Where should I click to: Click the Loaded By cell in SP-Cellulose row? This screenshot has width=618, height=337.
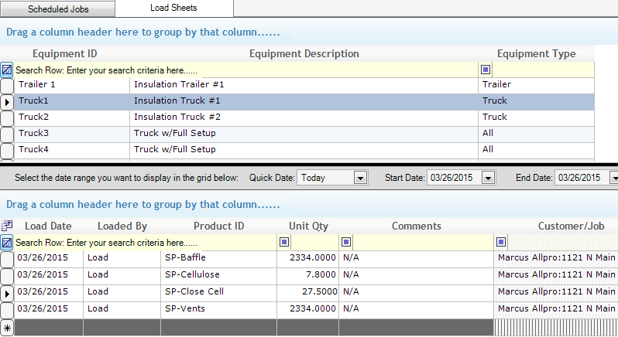click(x=122, y=275)
